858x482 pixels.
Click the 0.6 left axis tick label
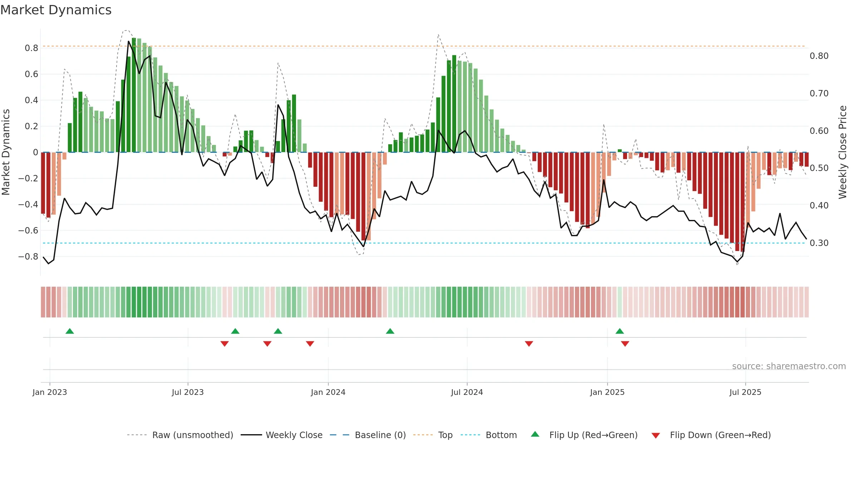click(x=31, y=74)
